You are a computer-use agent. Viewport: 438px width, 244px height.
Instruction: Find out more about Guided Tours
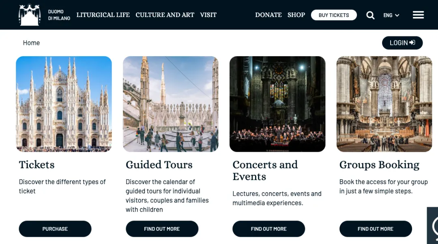[162, 229]
